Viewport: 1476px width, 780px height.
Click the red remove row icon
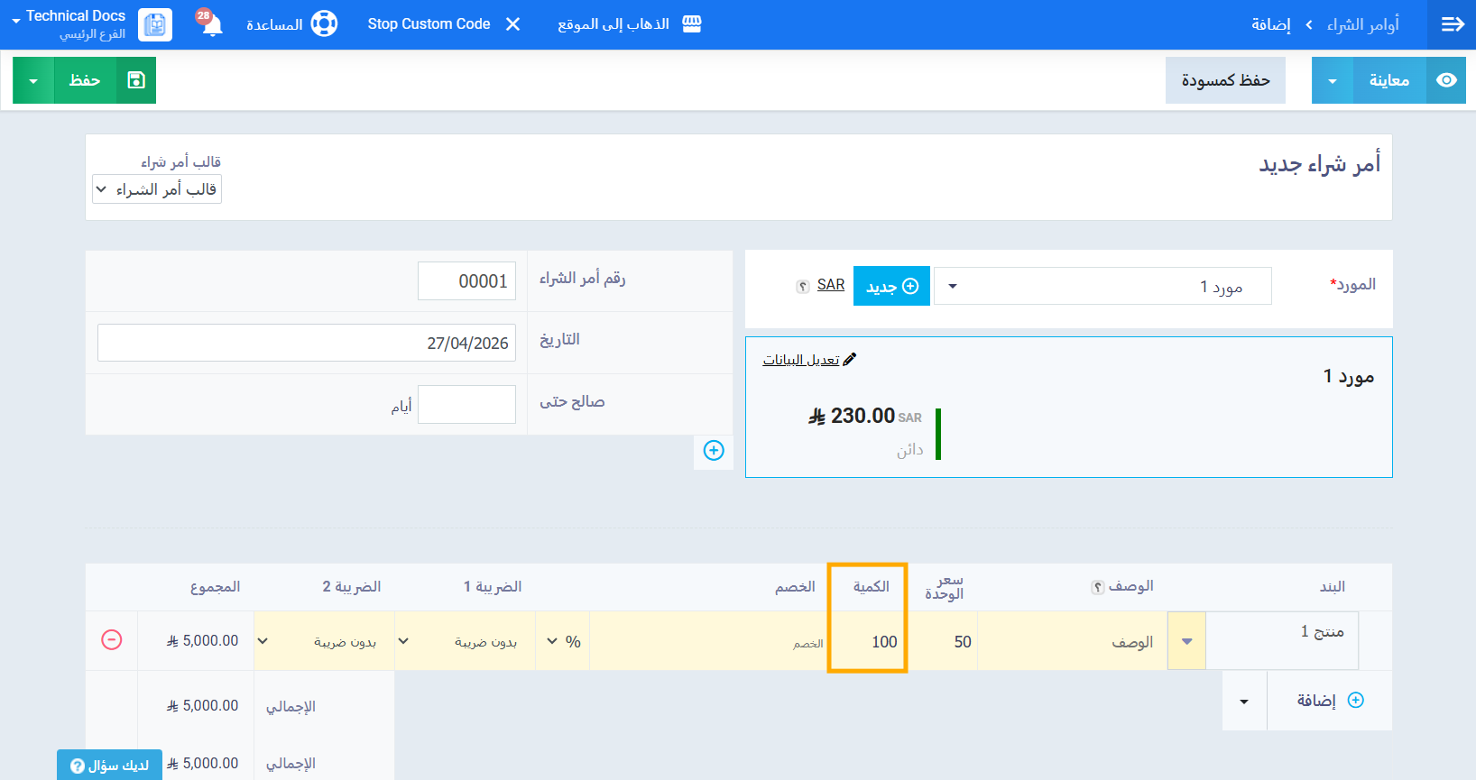pos(112,640)
